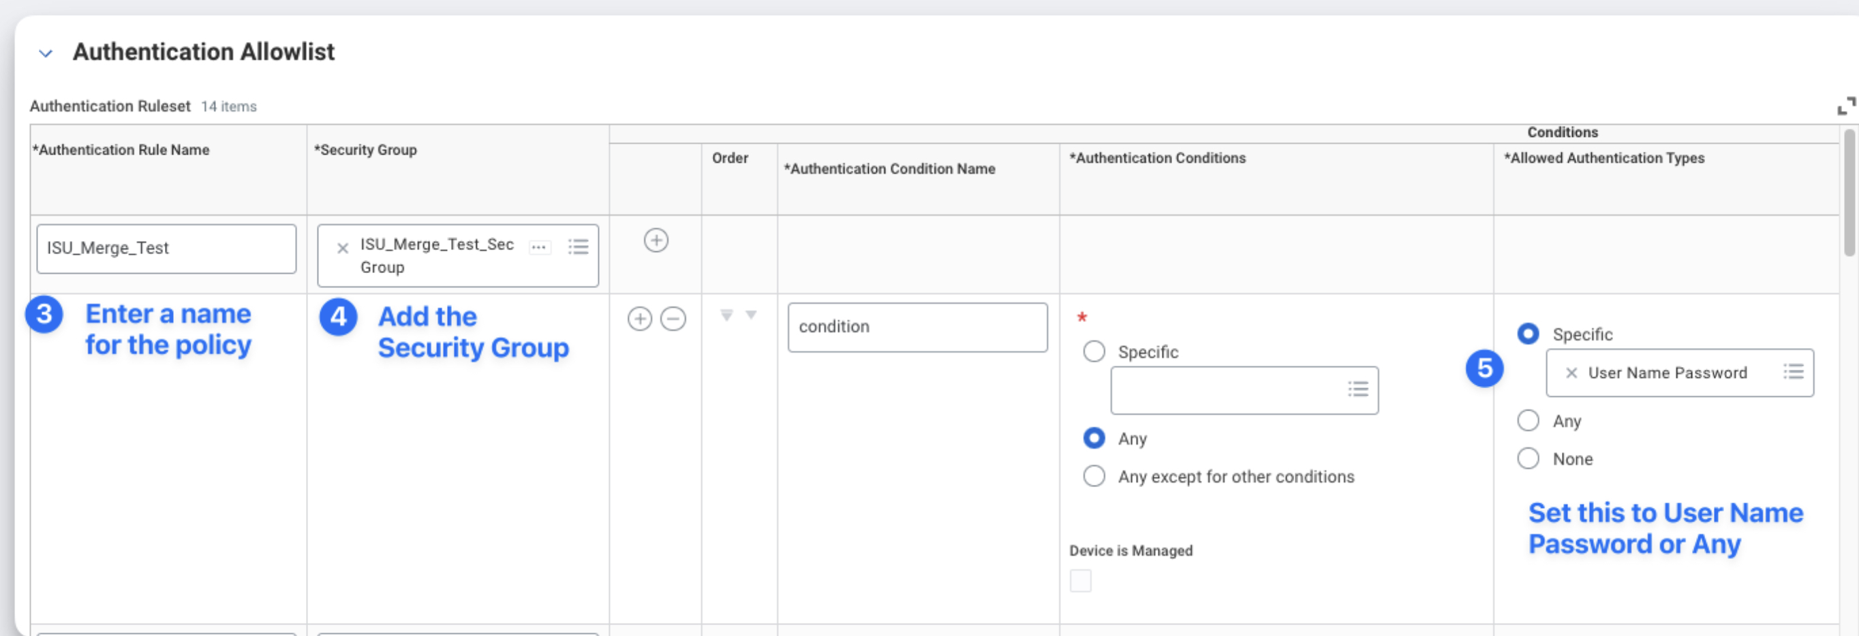Select Specific radio under Authentication Conditions
The image size is (1859, 636).
click(x=1094, y=352)
